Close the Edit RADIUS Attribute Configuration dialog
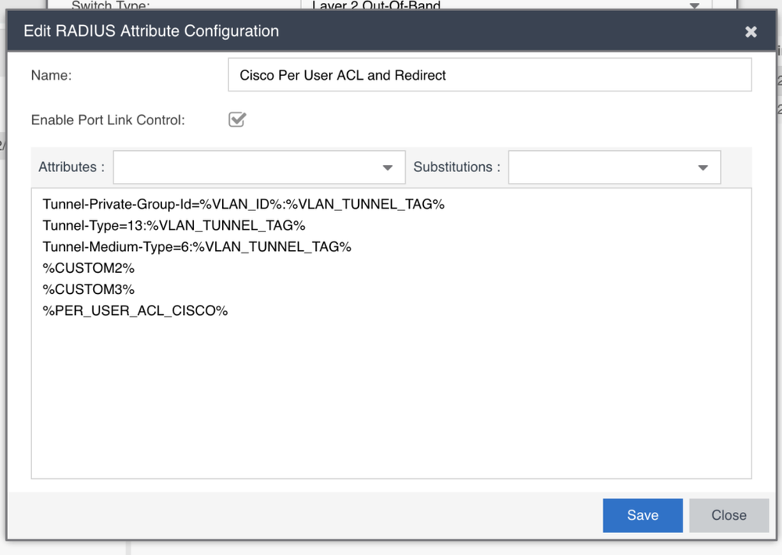 751,32
